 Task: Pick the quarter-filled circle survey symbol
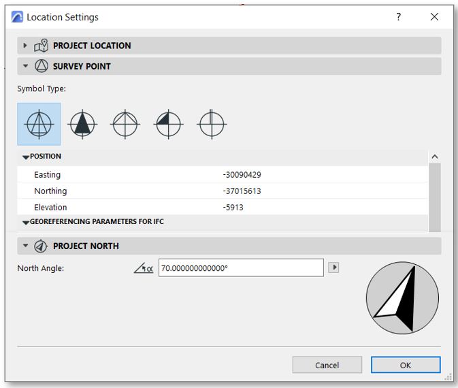click(168, 125)
